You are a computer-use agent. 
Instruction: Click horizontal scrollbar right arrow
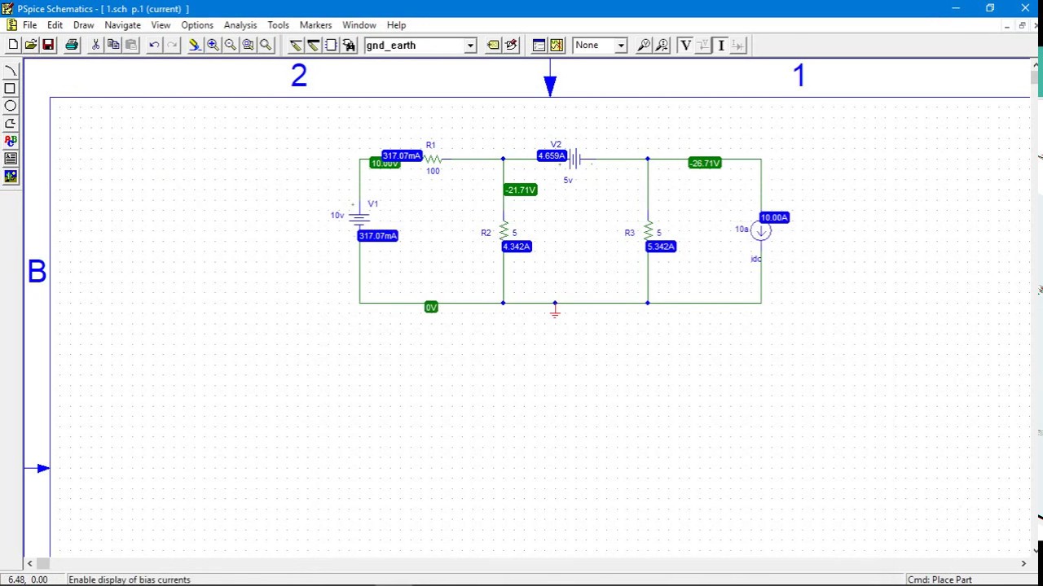pyautogui.click(x=1023, y=563)
